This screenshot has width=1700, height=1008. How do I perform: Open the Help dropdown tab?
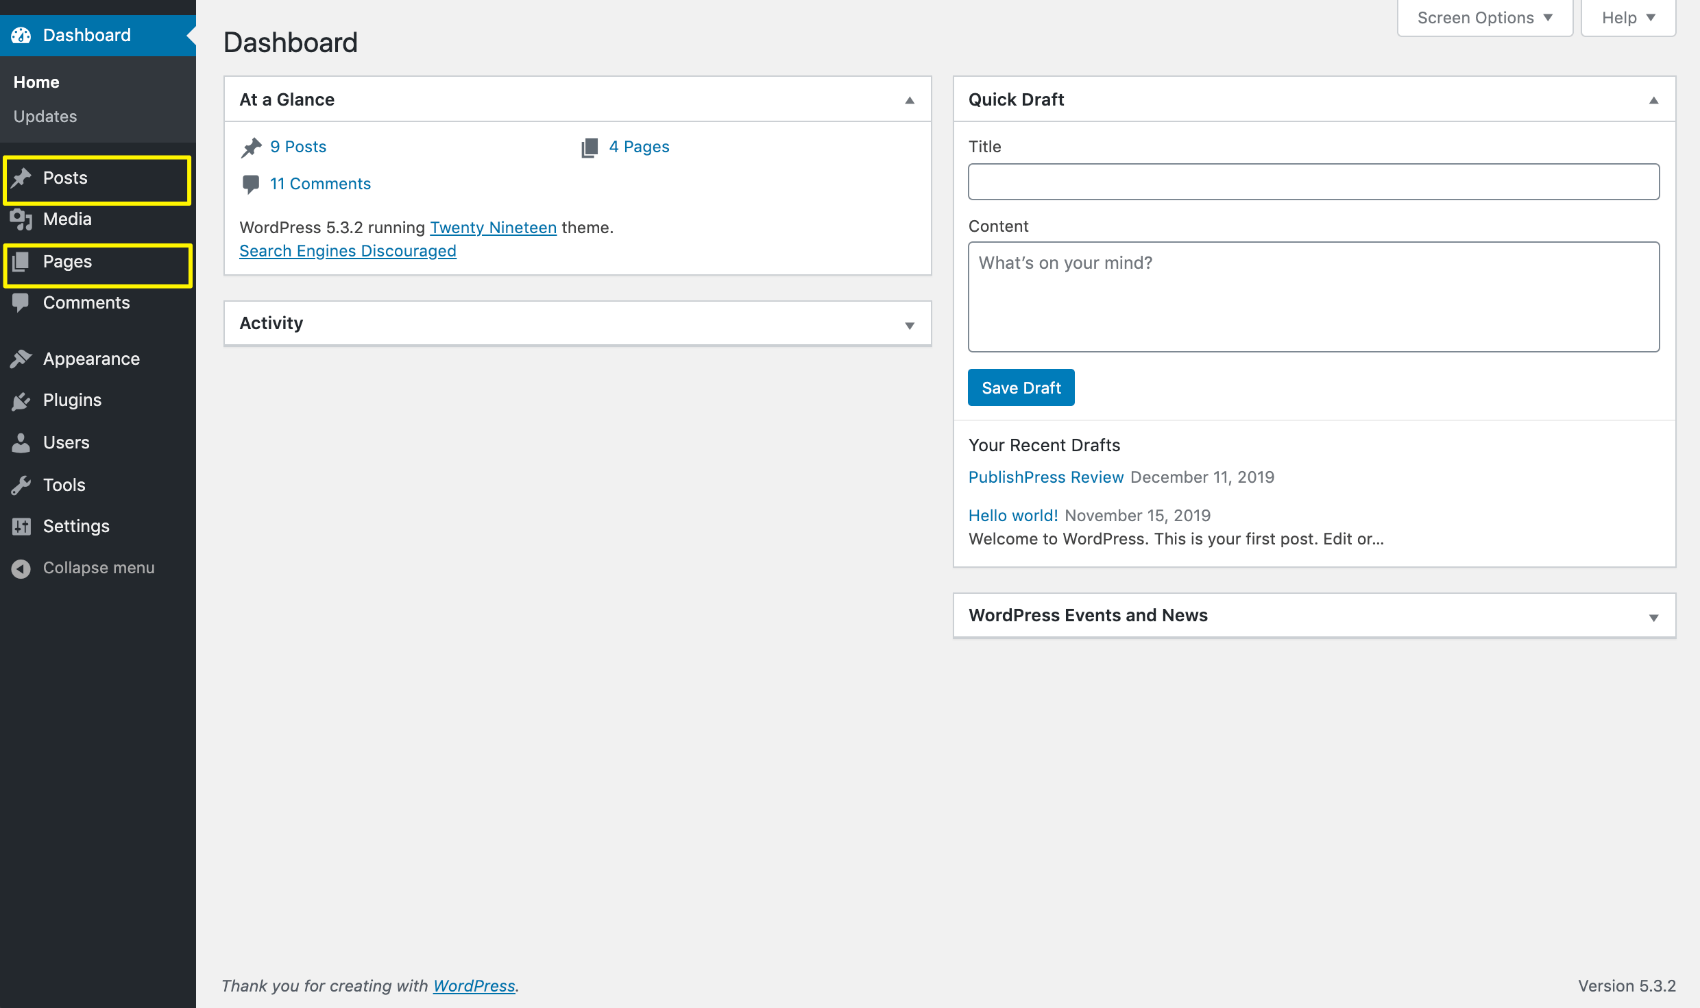[1628, 18]
